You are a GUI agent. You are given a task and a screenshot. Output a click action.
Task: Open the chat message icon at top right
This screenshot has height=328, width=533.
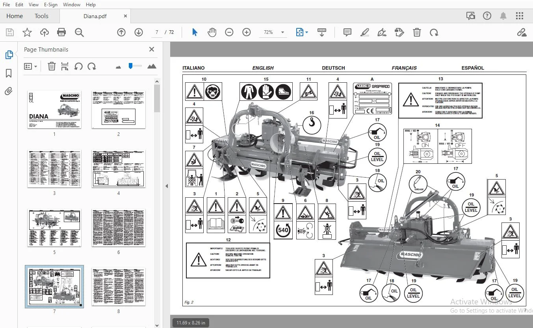470,16
